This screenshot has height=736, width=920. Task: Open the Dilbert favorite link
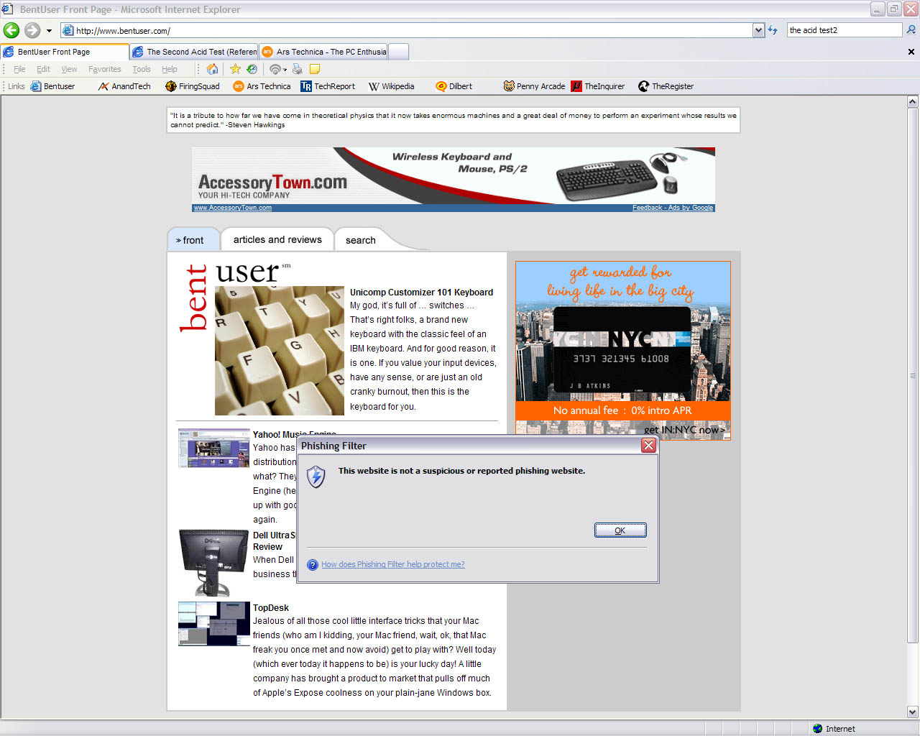pyautogui.click(x=454, y=86)
